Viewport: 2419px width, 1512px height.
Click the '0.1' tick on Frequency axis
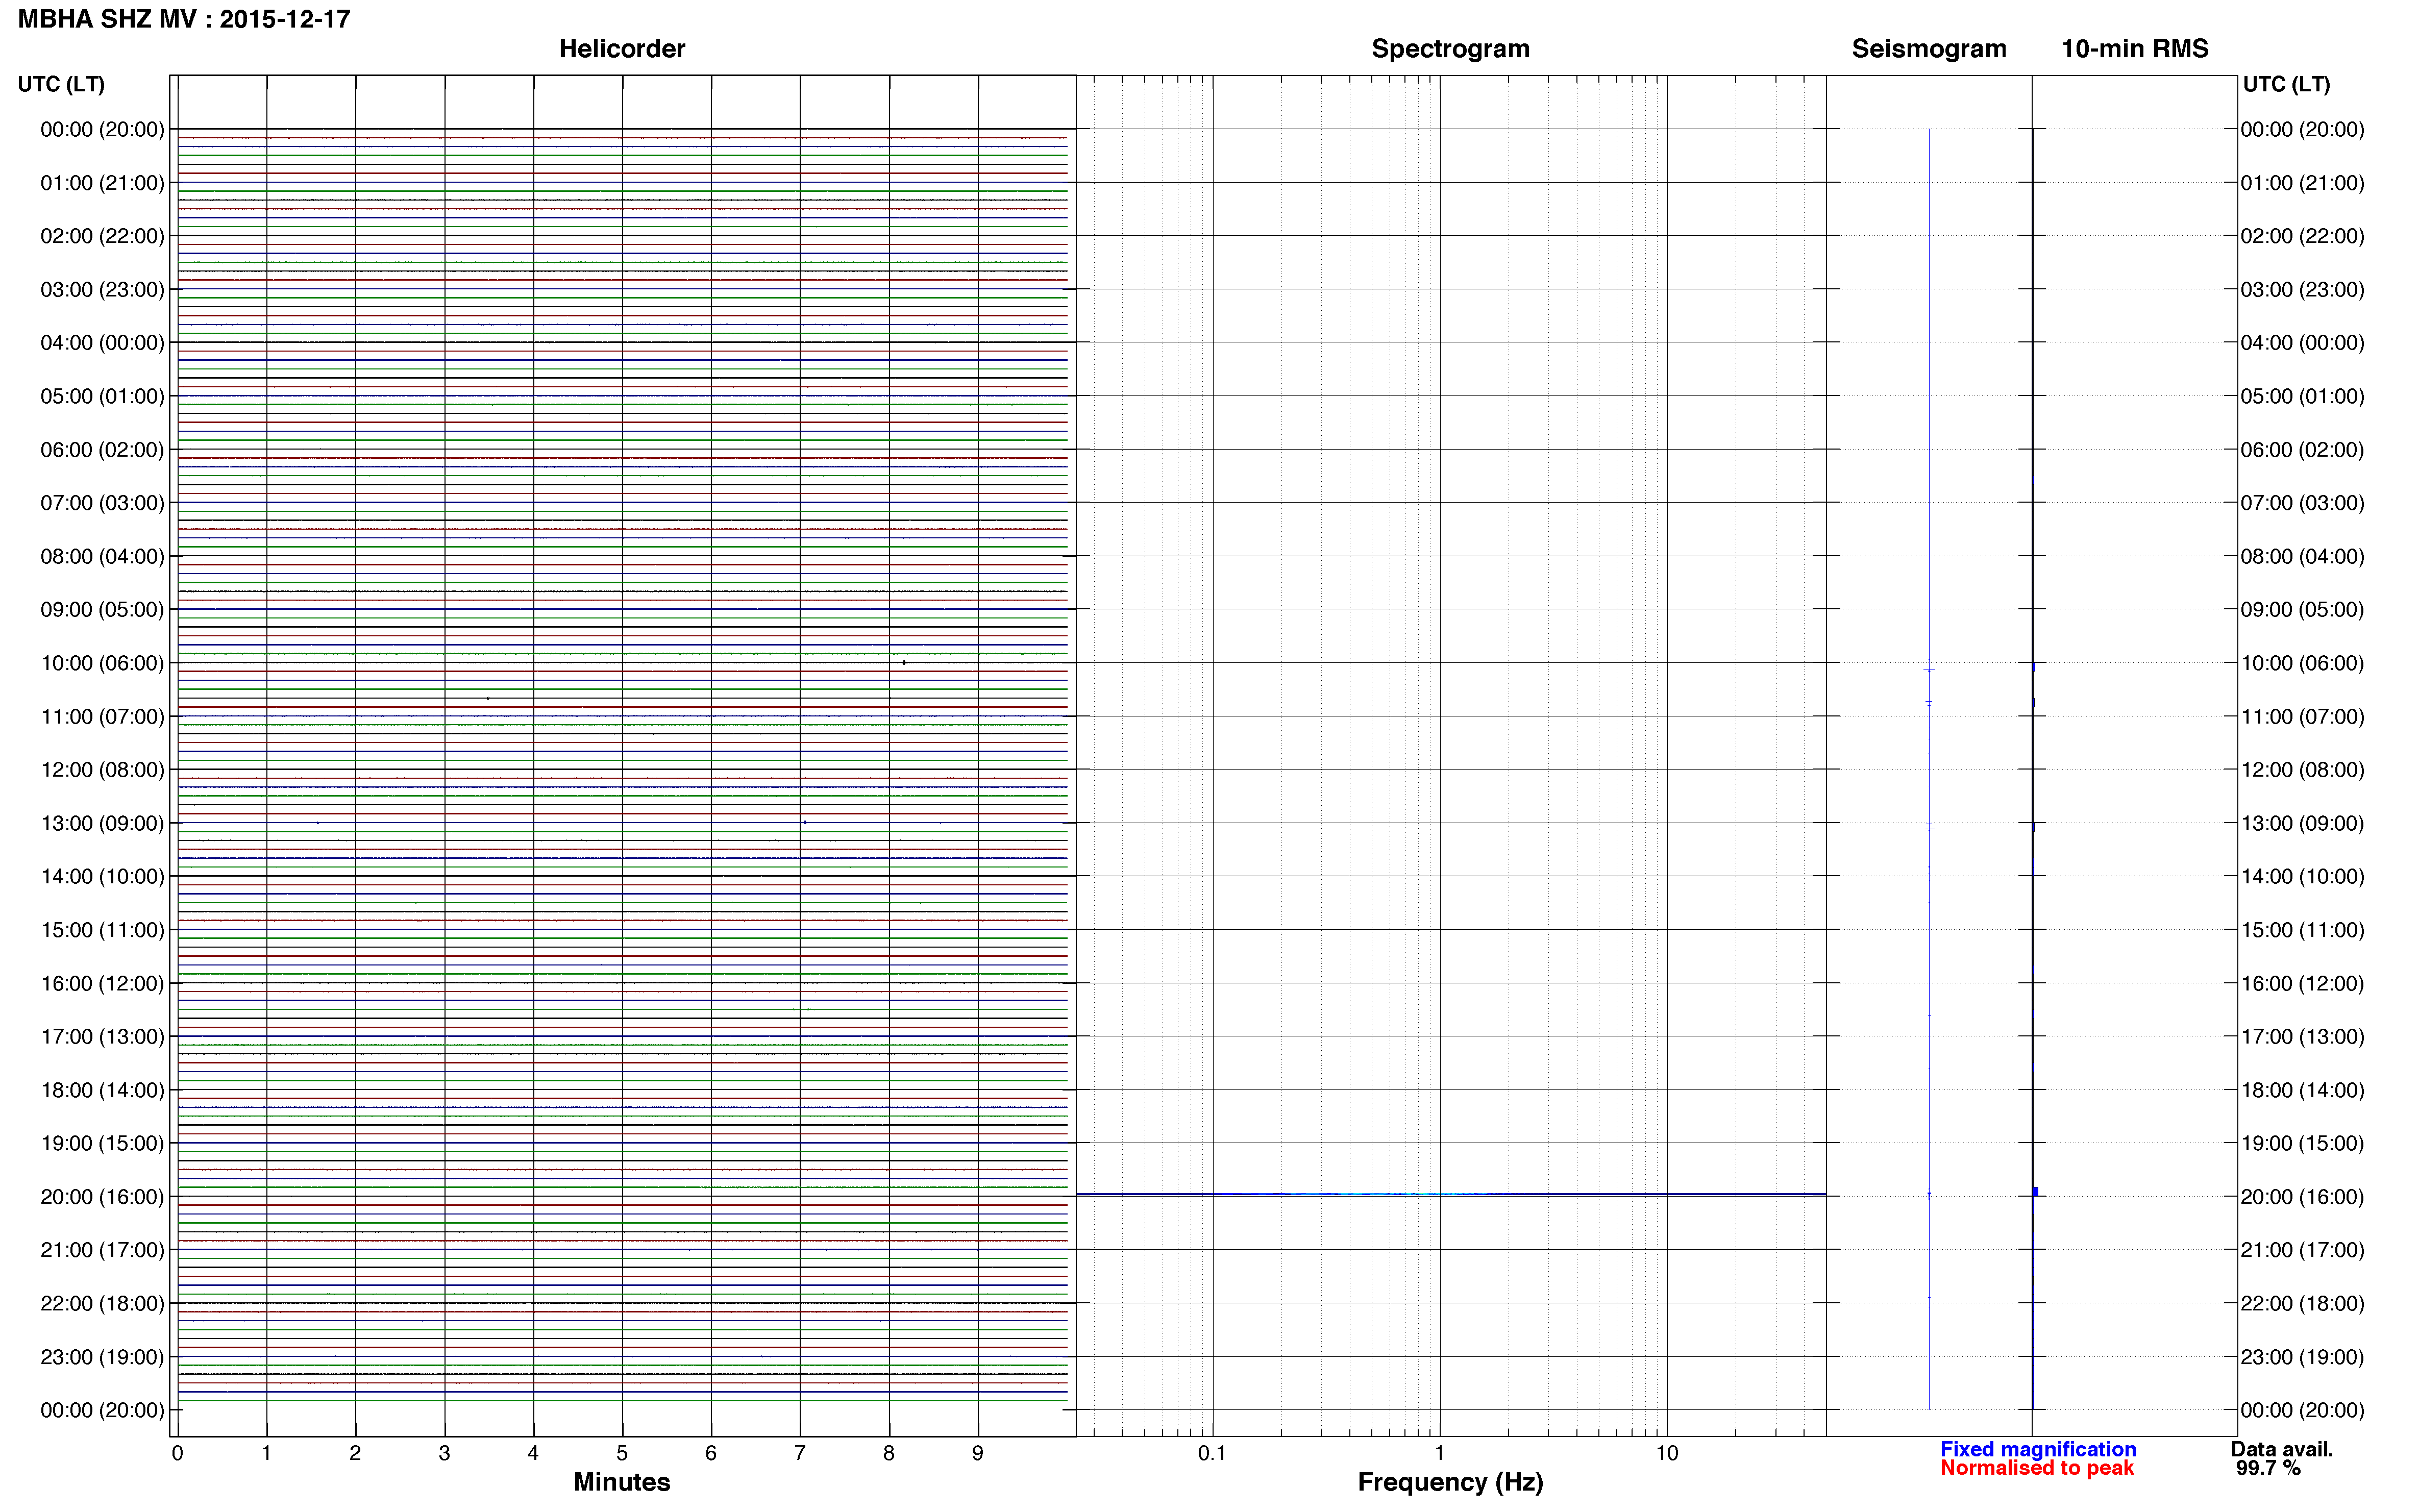tap(1212, 1454)
